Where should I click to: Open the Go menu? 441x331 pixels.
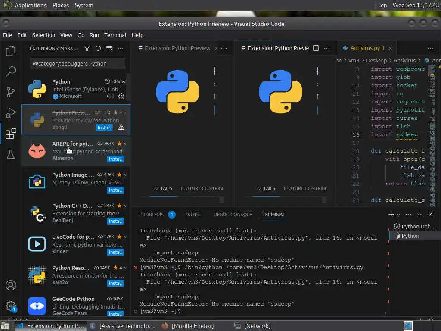tap(81, 35)
